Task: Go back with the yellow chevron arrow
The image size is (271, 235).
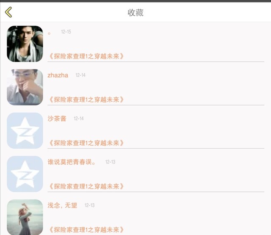Action: 8,12
